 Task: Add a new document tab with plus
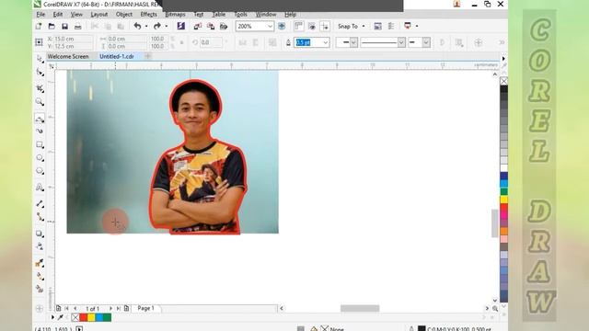[147, 56]
